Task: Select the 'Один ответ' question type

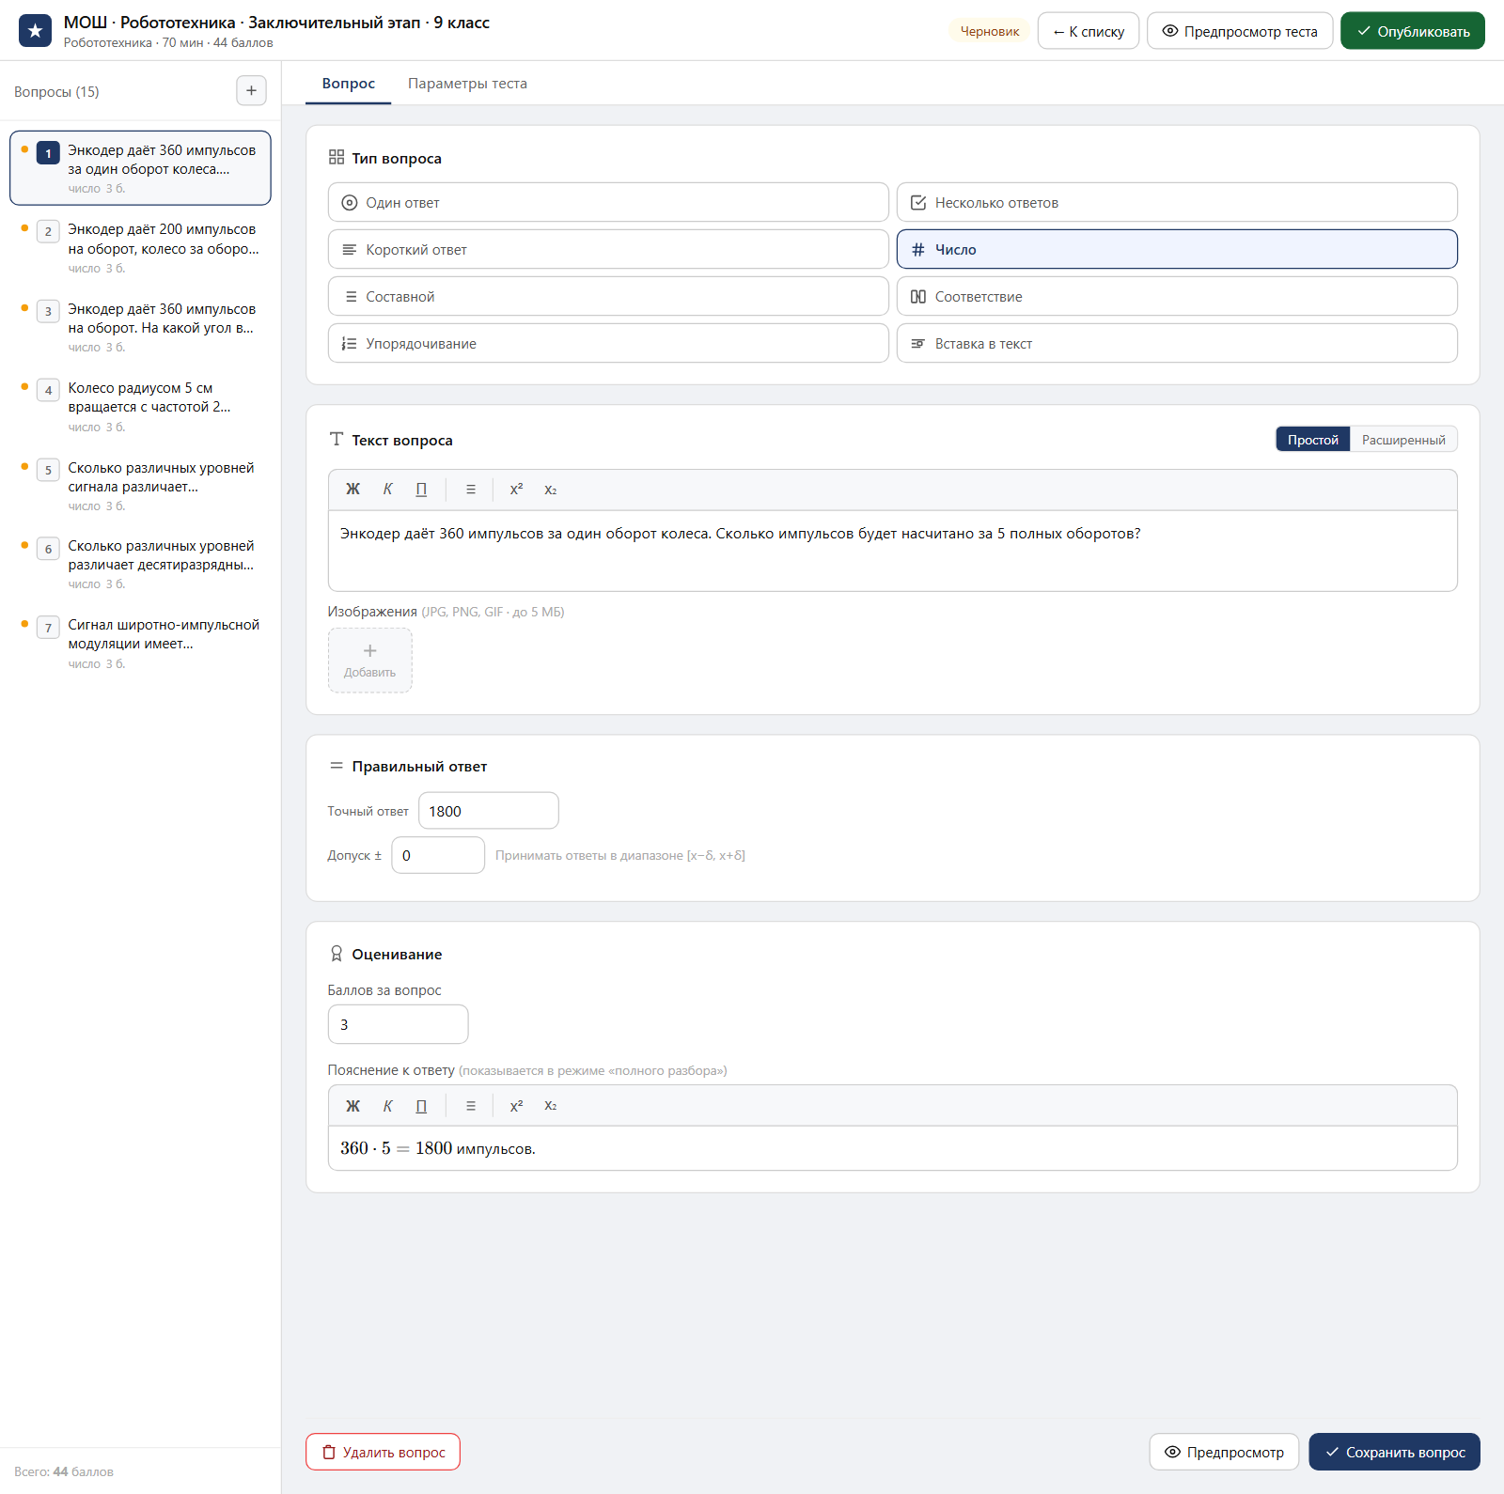Action: coord(608,203)
